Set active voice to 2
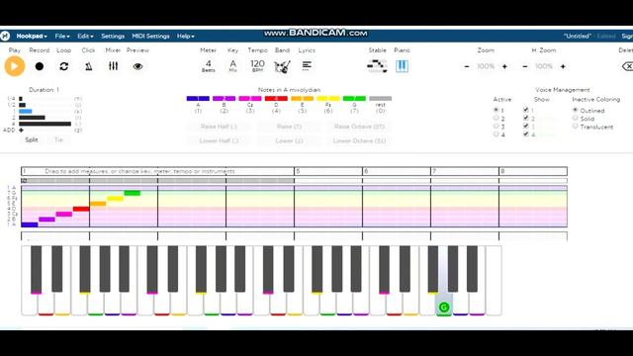633x356 pixels. (x=497, y=118)
